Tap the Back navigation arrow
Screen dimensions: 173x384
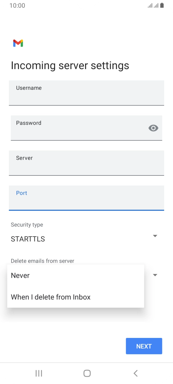135,373
